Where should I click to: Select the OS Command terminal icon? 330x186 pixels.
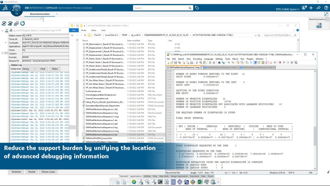pos(160,182)
